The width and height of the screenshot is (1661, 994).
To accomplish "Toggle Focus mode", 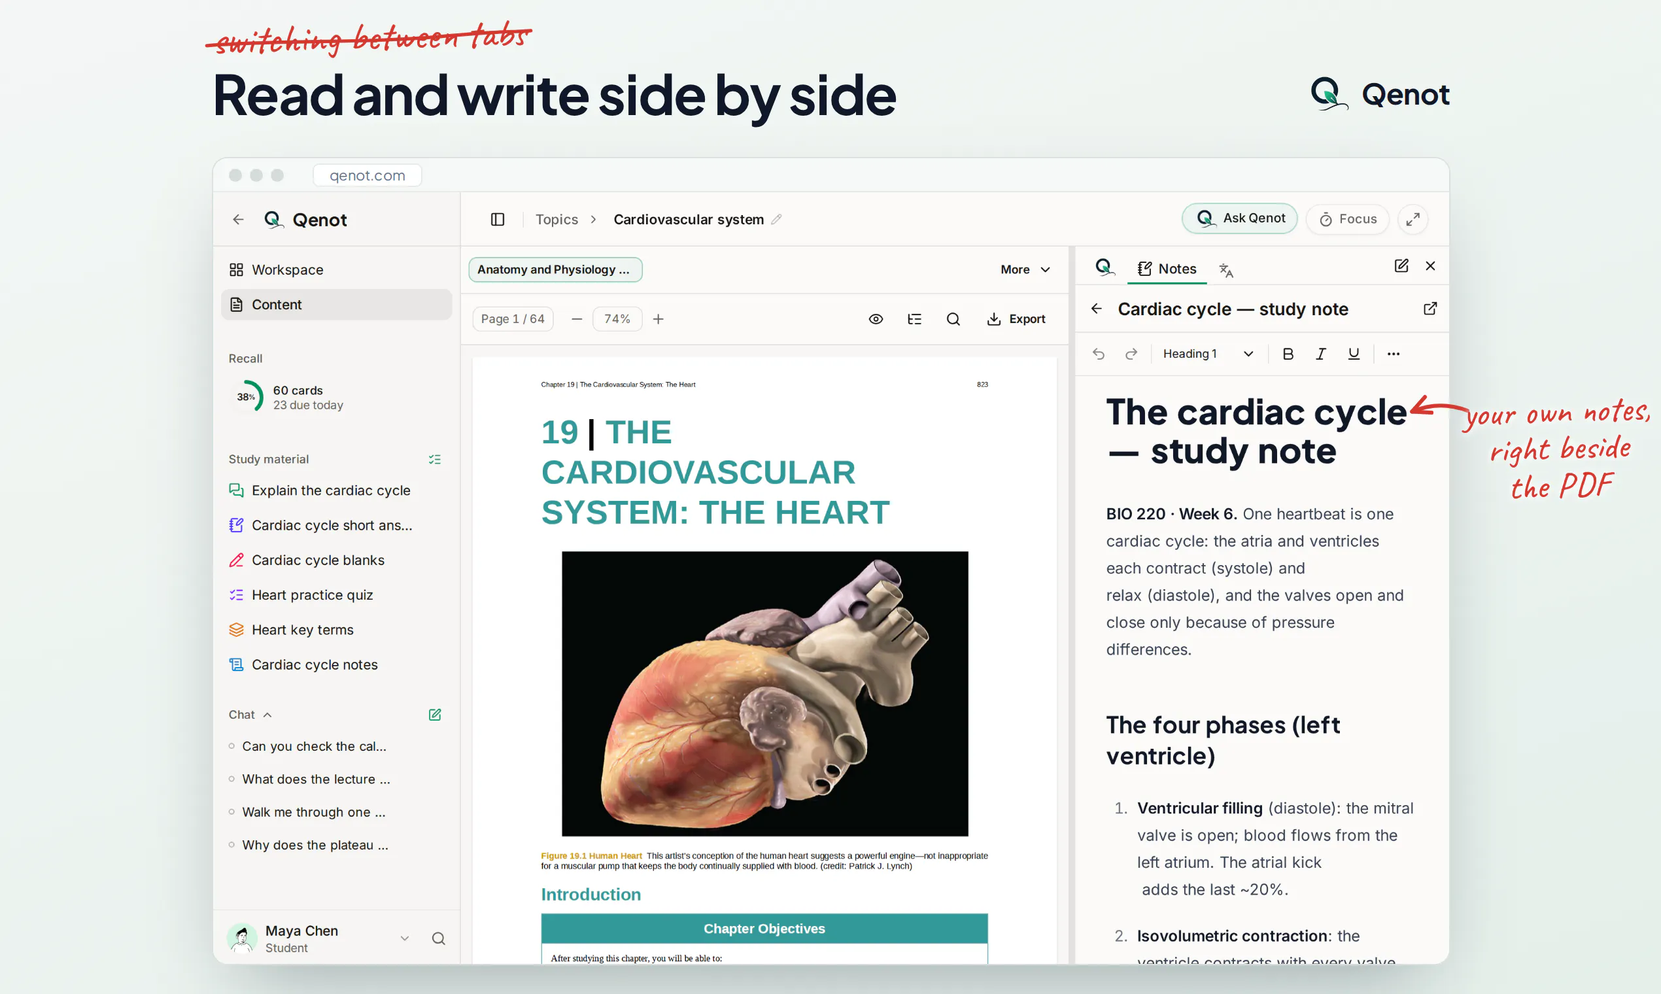I will click(x=1347, y=219).
